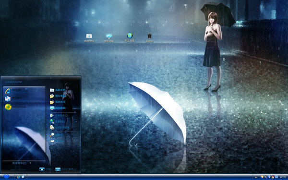Click the colorful security shield tray icon
288x180 pixels.
point(262,177)
